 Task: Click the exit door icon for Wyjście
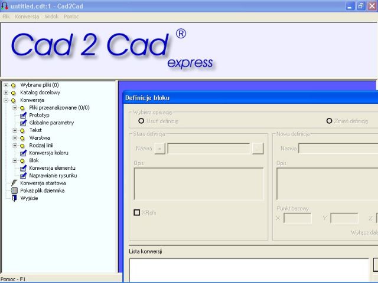click(x=14, y=198)
